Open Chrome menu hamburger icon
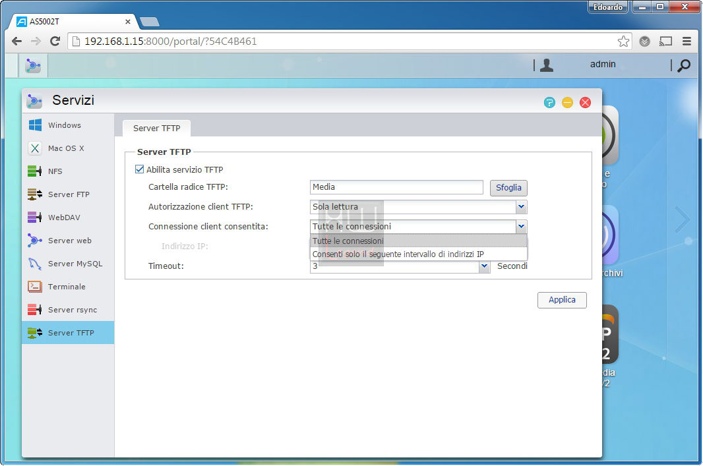 (x=687, y=42)
